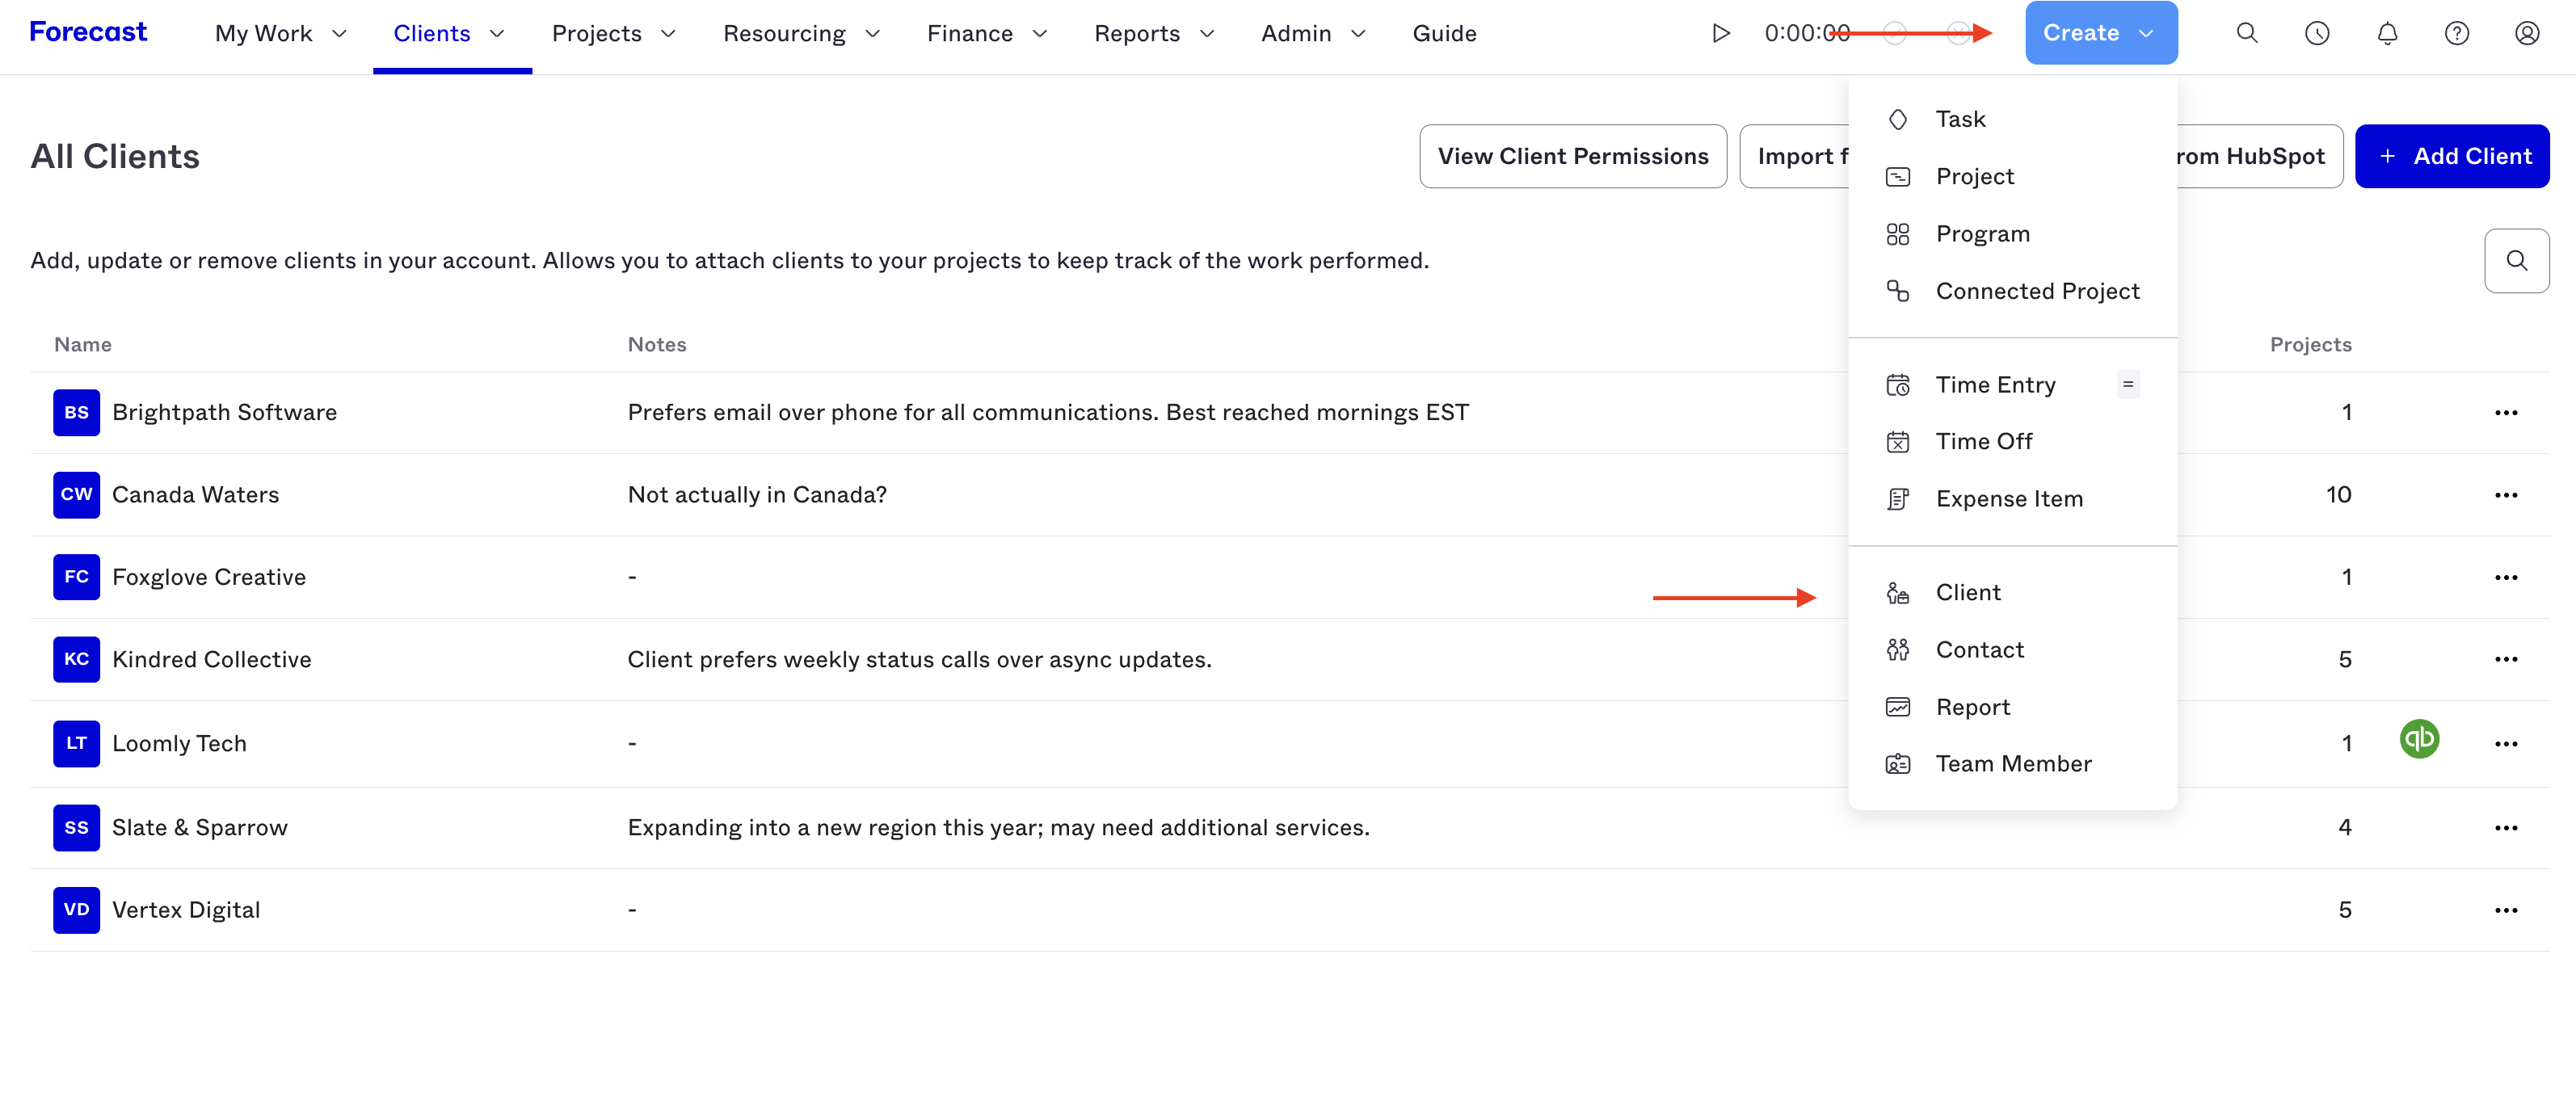Click the Time Off calendar icon
Image resolution: width=2576 pixels, height=1097 pixels.
coord(1897,442)
